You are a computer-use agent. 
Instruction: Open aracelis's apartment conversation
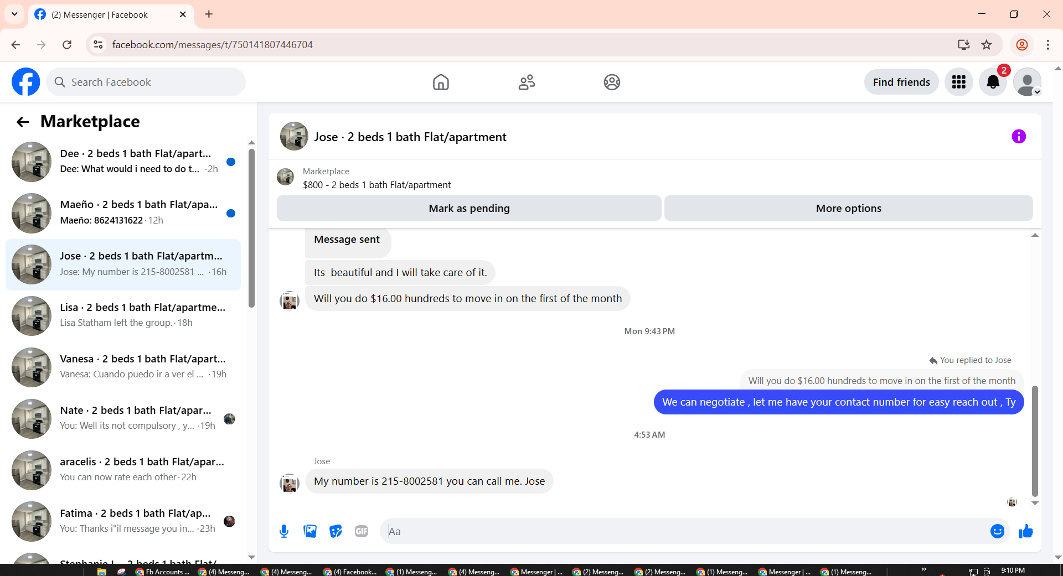click(x=123, y=470)
